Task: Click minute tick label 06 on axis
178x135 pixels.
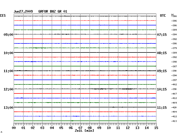Action: [71, 128]
